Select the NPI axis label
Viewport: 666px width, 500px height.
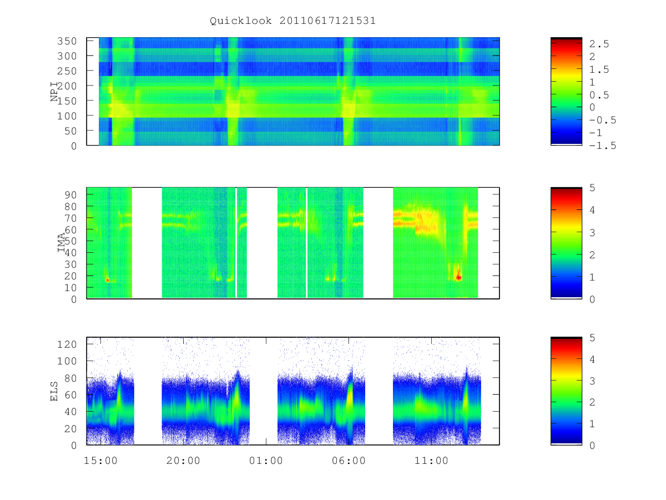tap(54, 92)
